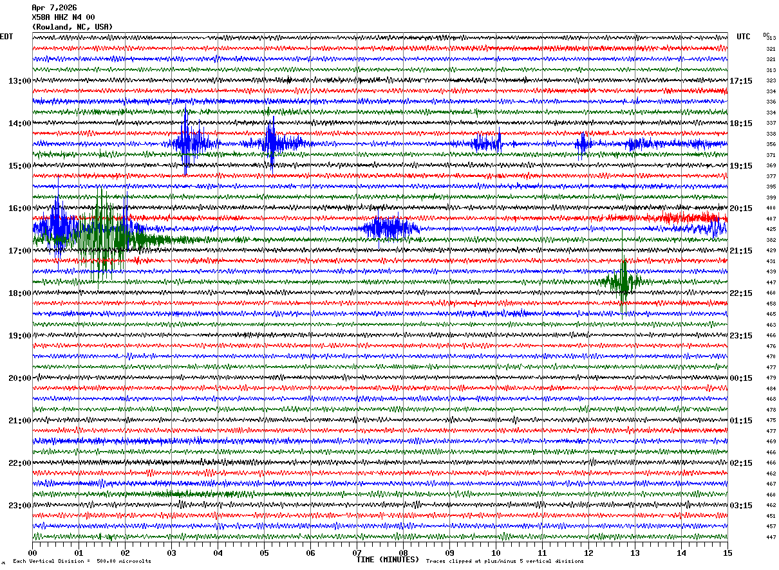The width and height of the screenshot is (779, 570).
Task: Click the TIME (MINUTES) axis title
Action: tap(387, 560)
